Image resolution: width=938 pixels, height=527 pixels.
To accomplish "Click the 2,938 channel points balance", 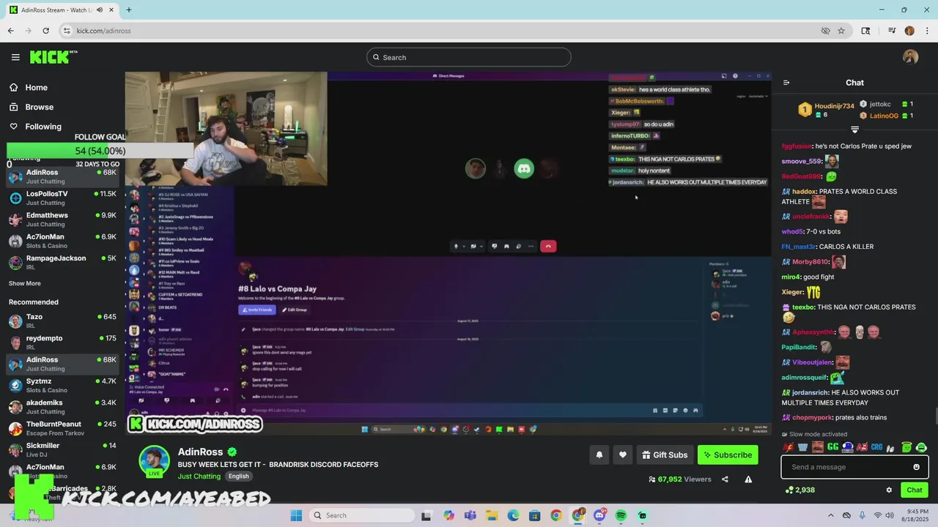I will point(800,490).
